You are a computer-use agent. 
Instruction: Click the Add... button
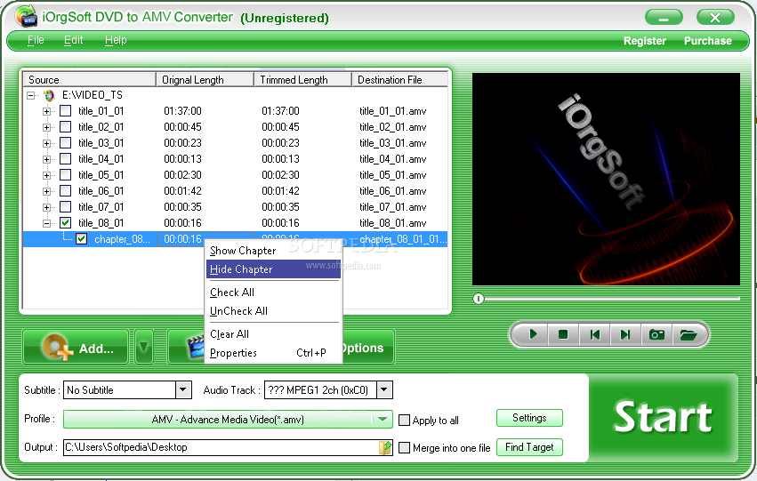(76, 347)
